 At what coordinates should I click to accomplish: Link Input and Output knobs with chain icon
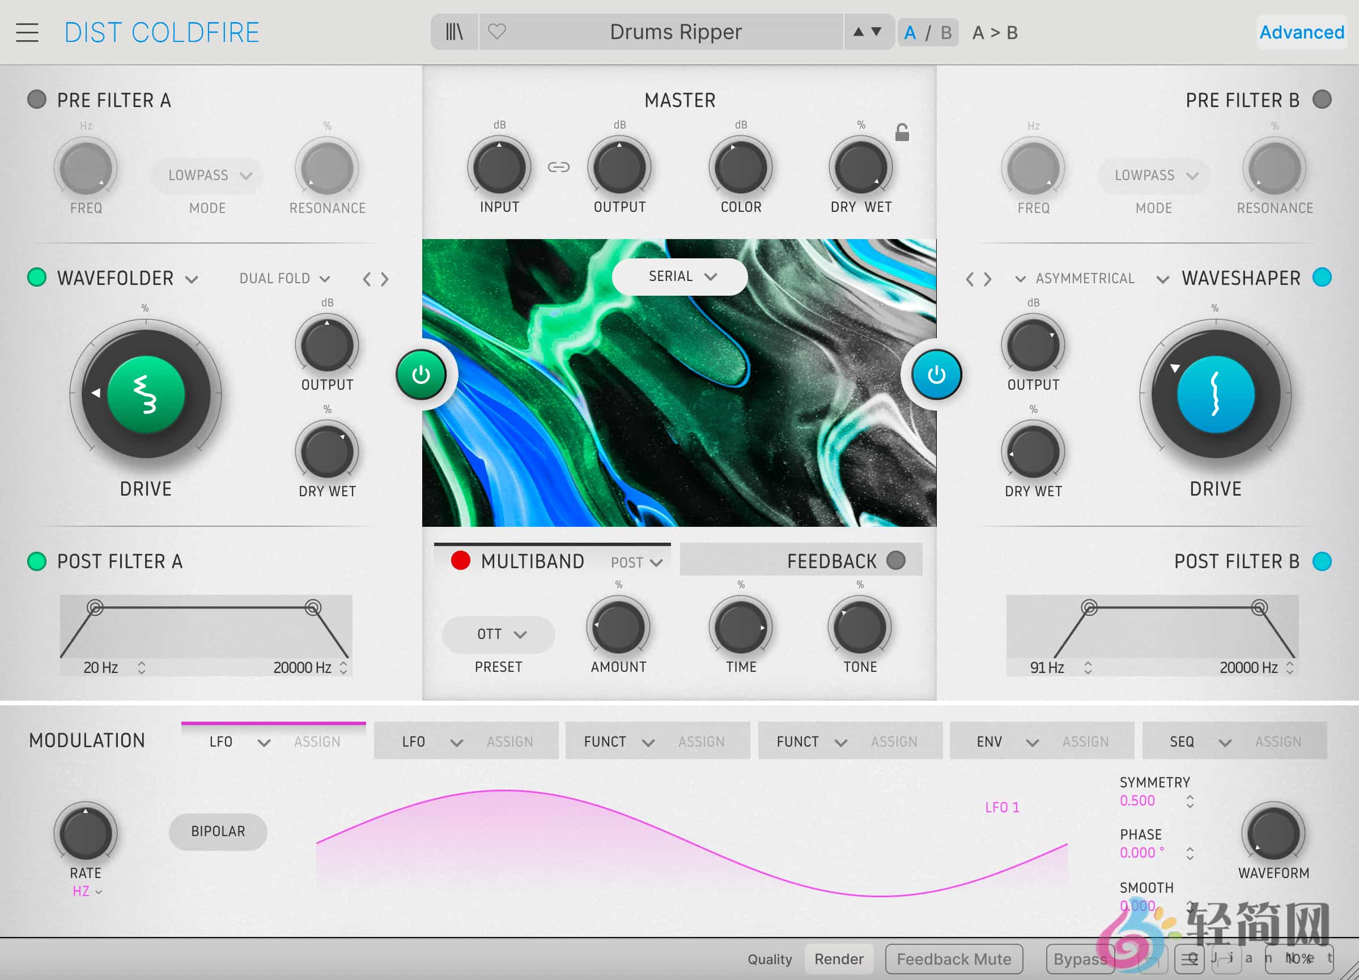coord(559,168)
